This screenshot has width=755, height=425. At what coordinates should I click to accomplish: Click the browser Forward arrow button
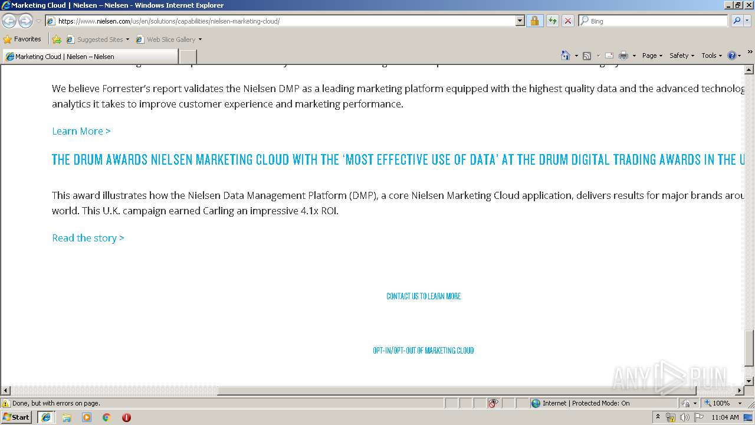click(25, 21)
